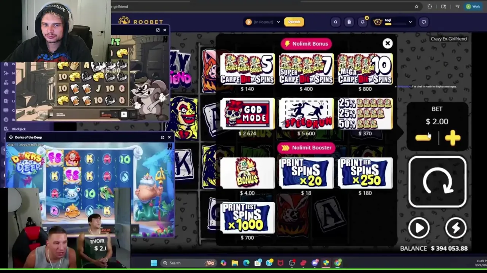Open the Windows Start menu
The width and height of the screenshot is (487, 273).
click(x=154, y=263)
